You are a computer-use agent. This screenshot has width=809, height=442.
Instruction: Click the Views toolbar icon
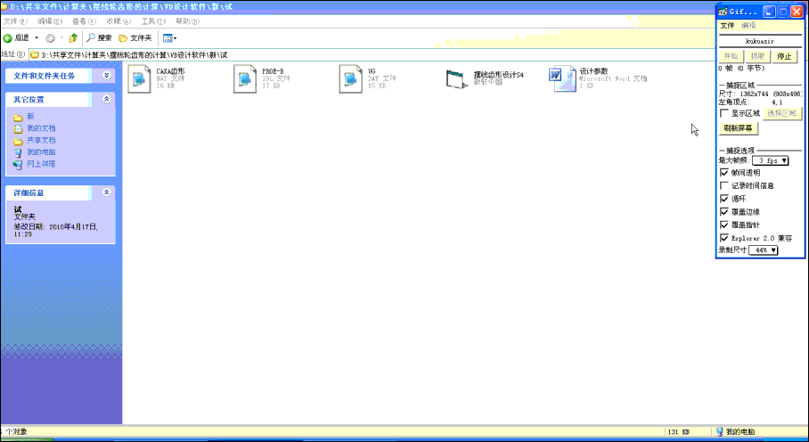(168, 38)
